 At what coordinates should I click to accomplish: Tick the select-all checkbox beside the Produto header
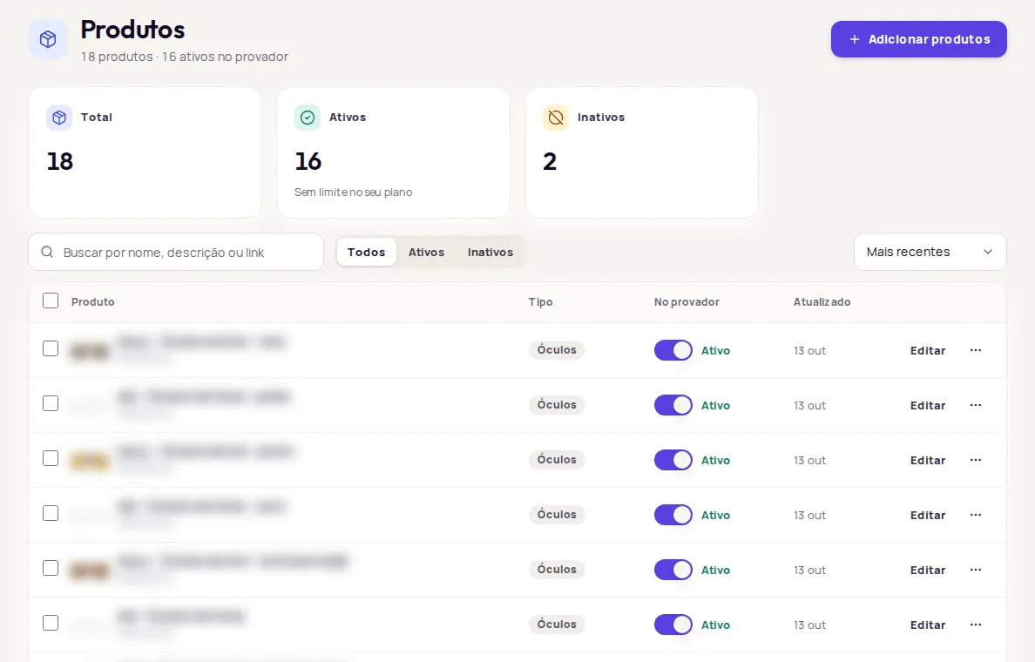coord(51,301)
